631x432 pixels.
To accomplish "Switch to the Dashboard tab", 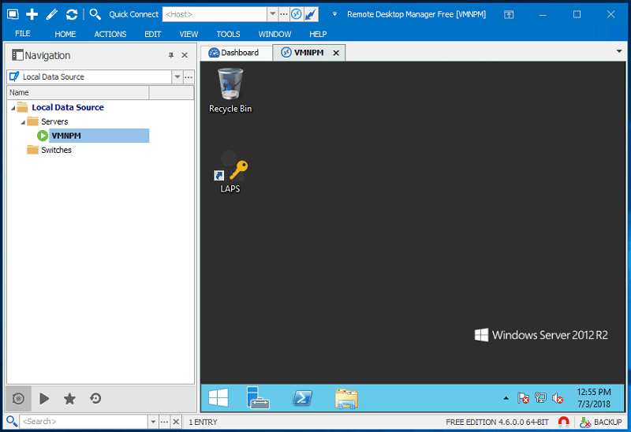I will coord(236,53).
